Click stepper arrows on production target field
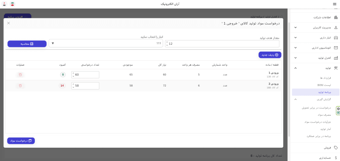This screenshot has height=161, width=340. (167, 44)
